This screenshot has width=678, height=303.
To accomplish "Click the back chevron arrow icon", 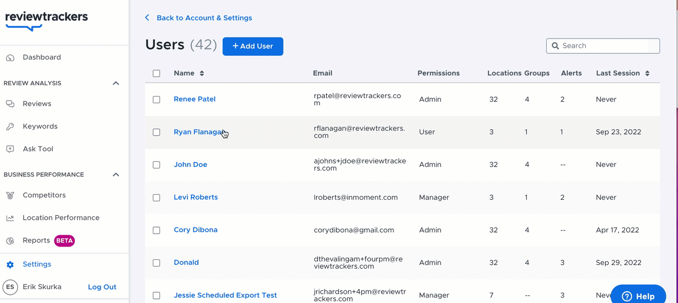I will 147,17.
